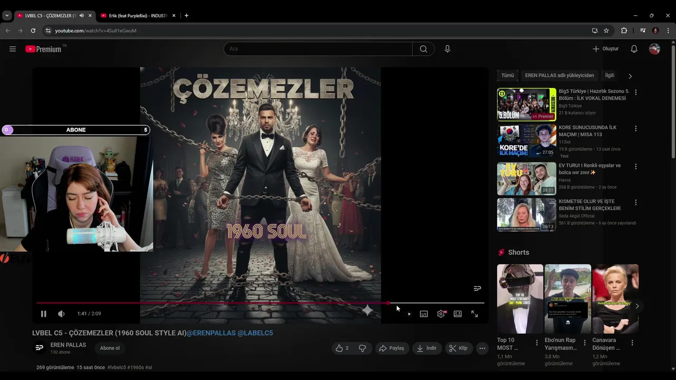The height and width of the screenshot is (380, 676).
Task: Open the EREN PALLAS channel avatar
Action: (39, 348)
